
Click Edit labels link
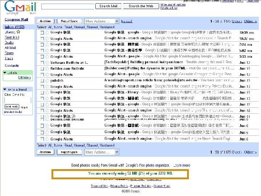[x=25, y=78]
